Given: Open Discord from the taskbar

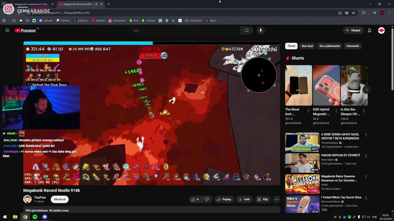Looking at the screenshot, I should 45,217.
